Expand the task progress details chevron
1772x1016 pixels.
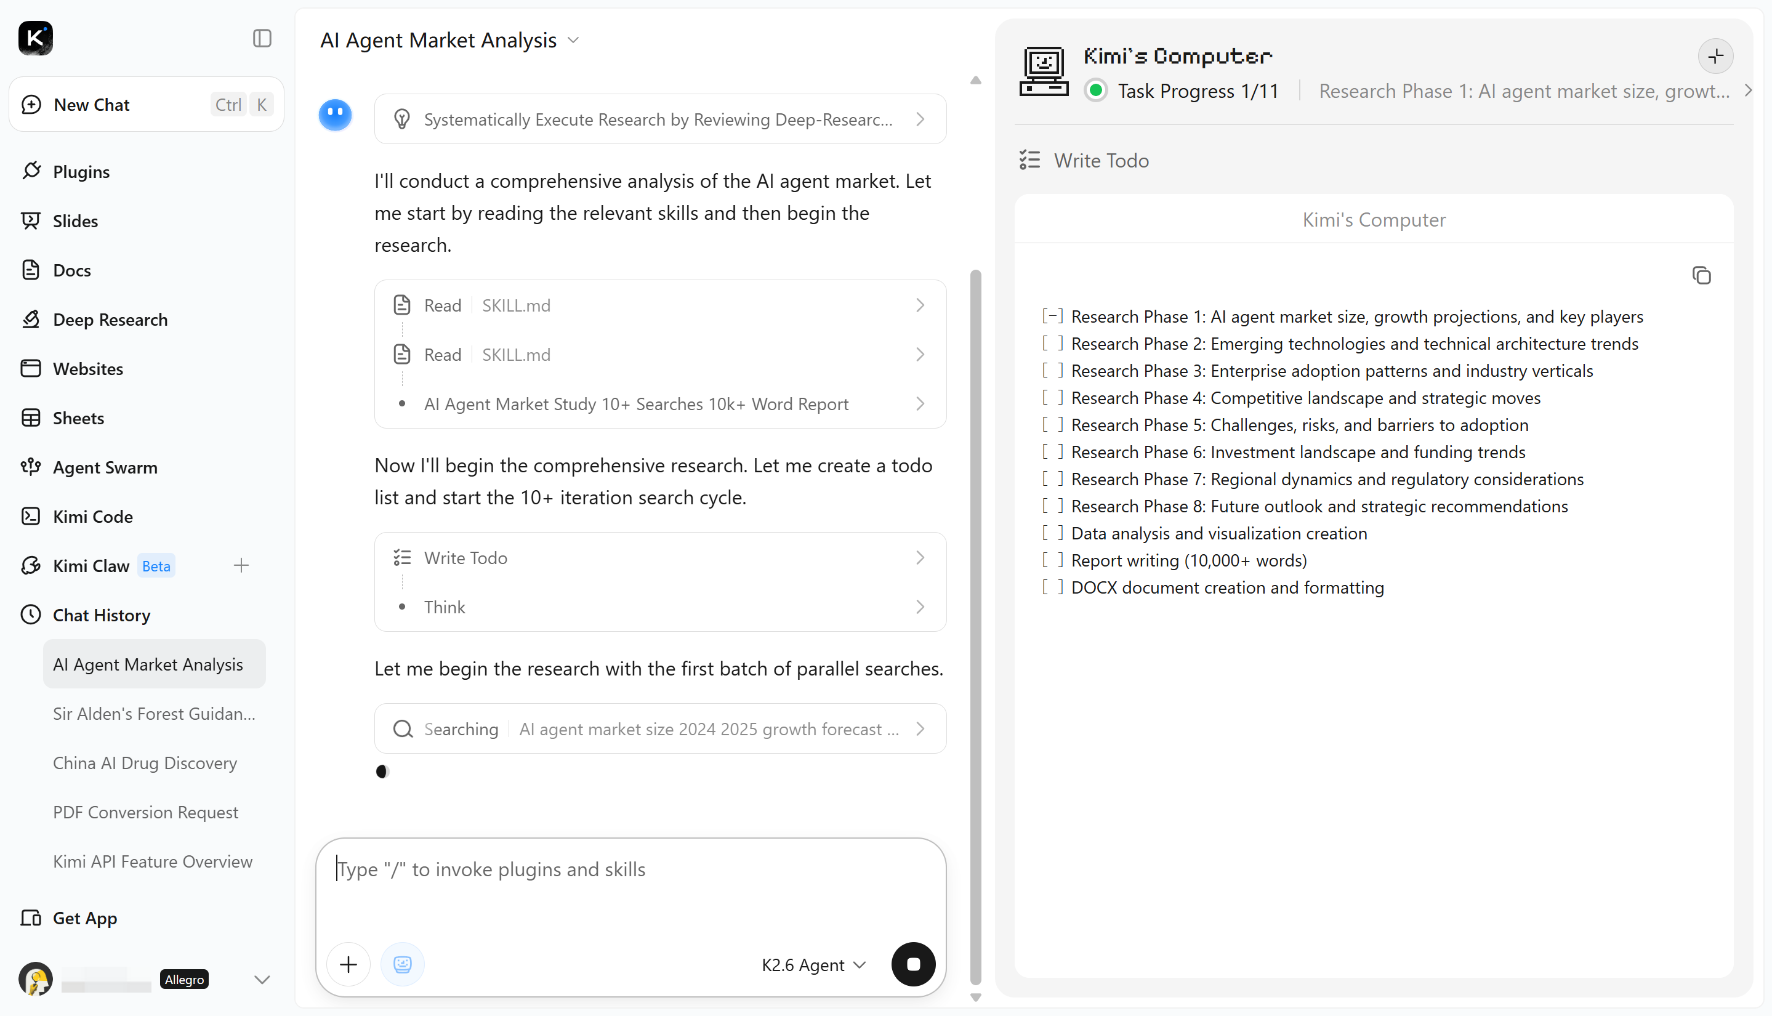pyautogui.click(x=1748, y=91)
